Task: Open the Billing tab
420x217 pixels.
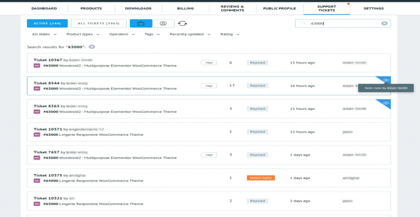Action: pyautogui.click(x=185, y=8)
